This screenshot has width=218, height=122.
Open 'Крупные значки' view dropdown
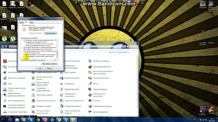[123, 52]
